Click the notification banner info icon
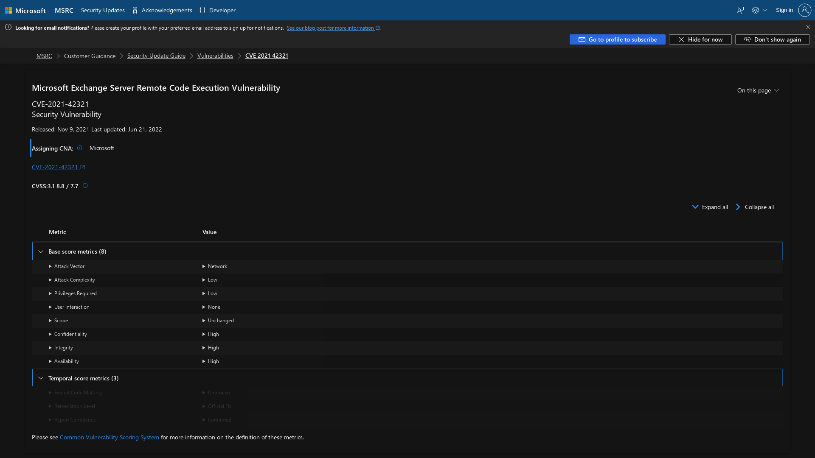The image size is (815, 458). [x=8, y=27]
